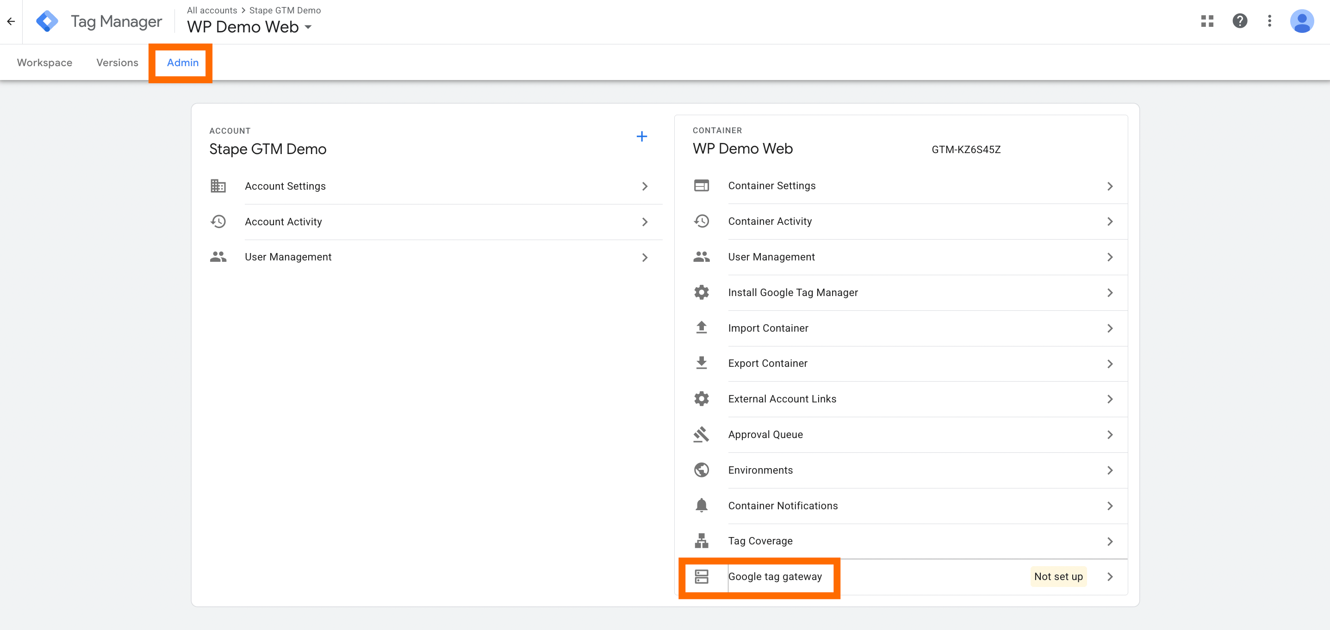Click chevron on Tag Coverage row
This screenshot has width=1330, height=630.
1110,541
